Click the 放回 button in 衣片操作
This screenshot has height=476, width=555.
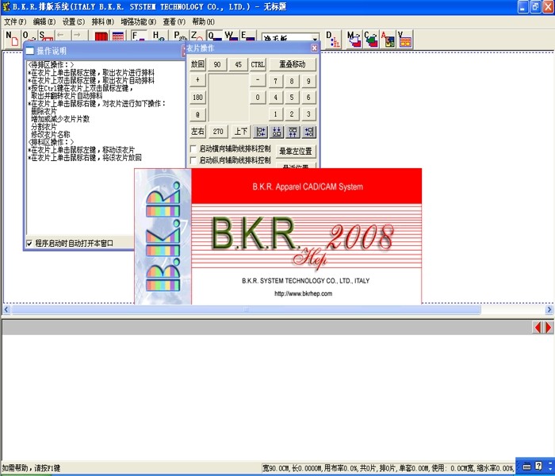[x=197, y=64]
